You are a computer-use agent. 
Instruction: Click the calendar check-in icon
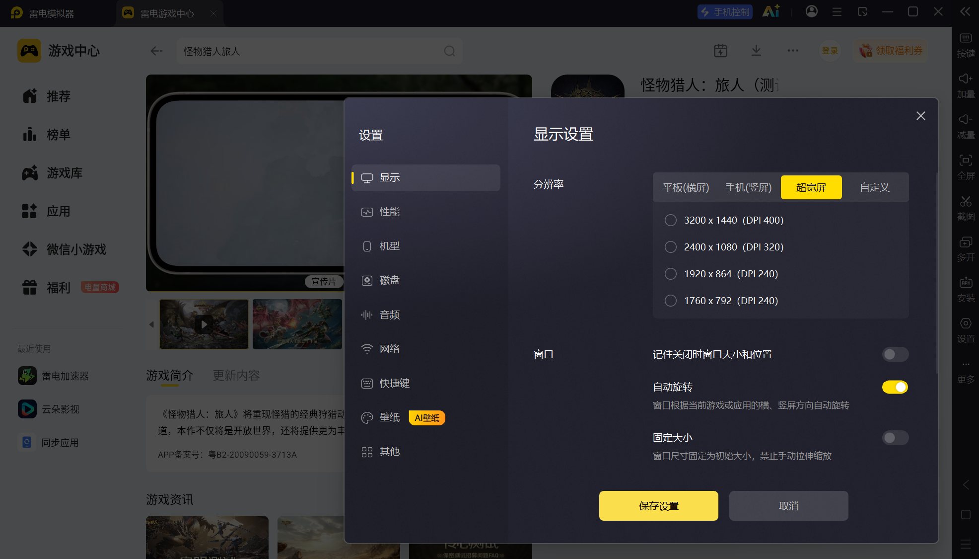point(720,51)
